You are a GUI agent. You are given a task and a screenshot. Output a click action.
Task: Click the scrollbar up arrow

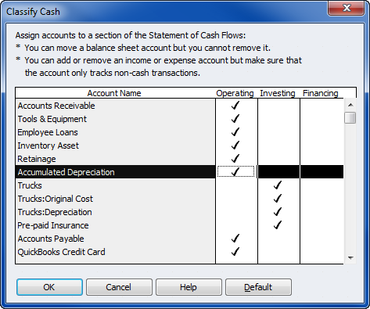[350, 105]
